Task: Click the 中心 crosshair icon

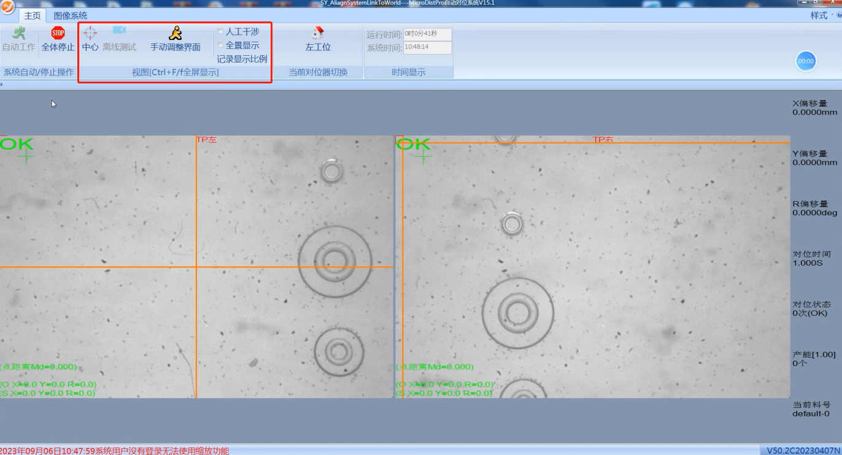Action: 90,33
